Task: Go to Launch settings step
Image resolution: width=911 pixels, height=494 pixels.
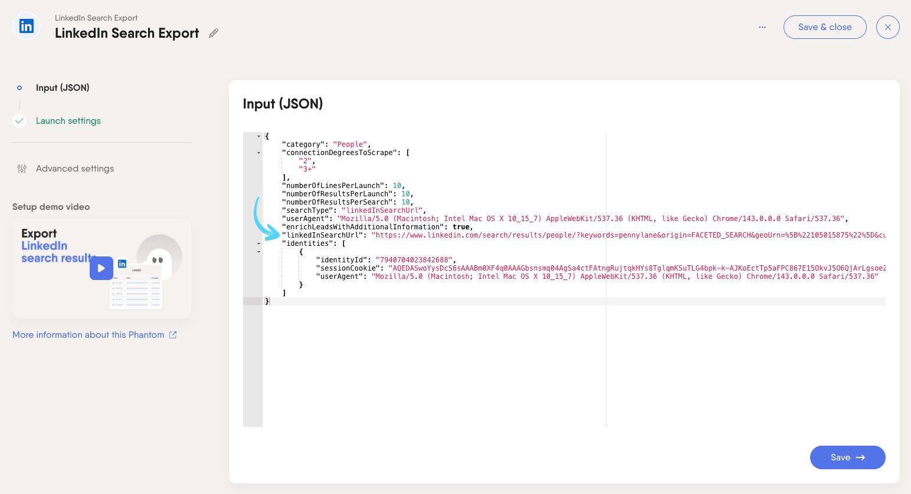Action: click(x=68, y=121)
